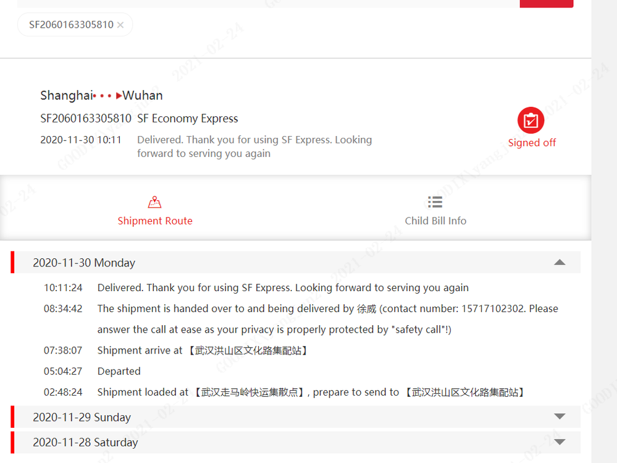Screen dimensions: 617x463
Task: Click the 10:11:24 delivered entry text
Action: point(283,288)
